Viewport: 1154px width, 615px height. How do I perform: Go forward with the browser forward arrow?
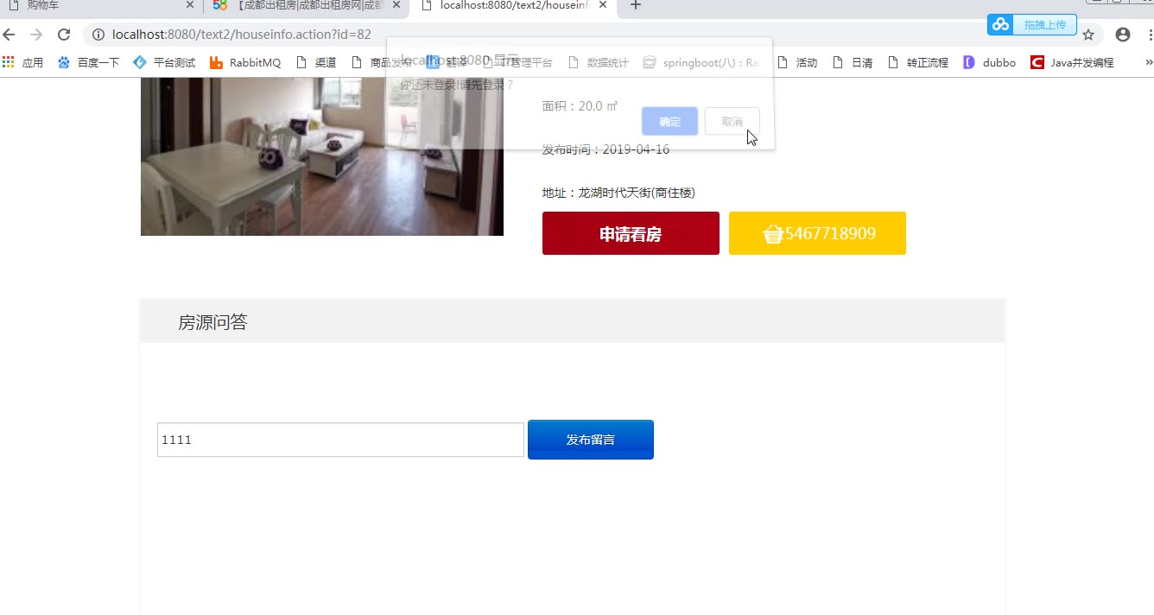click(36, 35)
